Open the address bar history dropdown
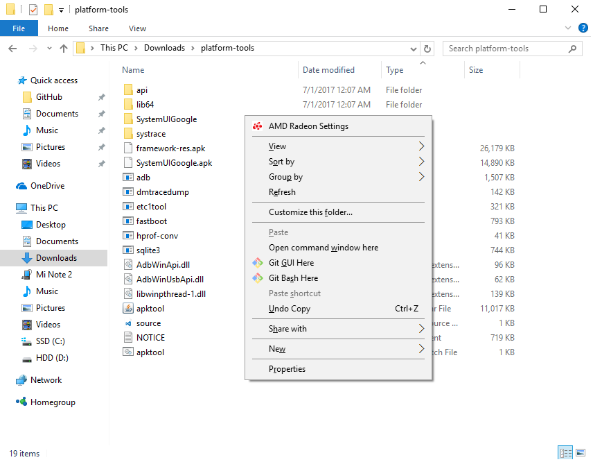The height and width of the screenshot is (462, 593). [x=414, y=48]
